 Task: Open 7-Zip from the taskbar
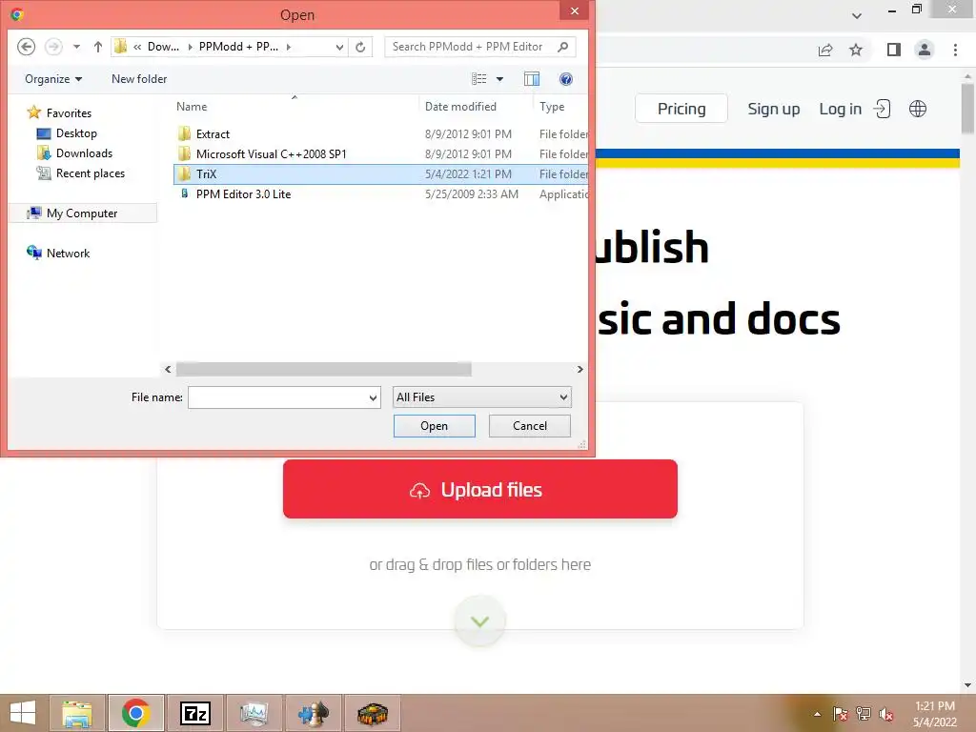tap(194, 713)
